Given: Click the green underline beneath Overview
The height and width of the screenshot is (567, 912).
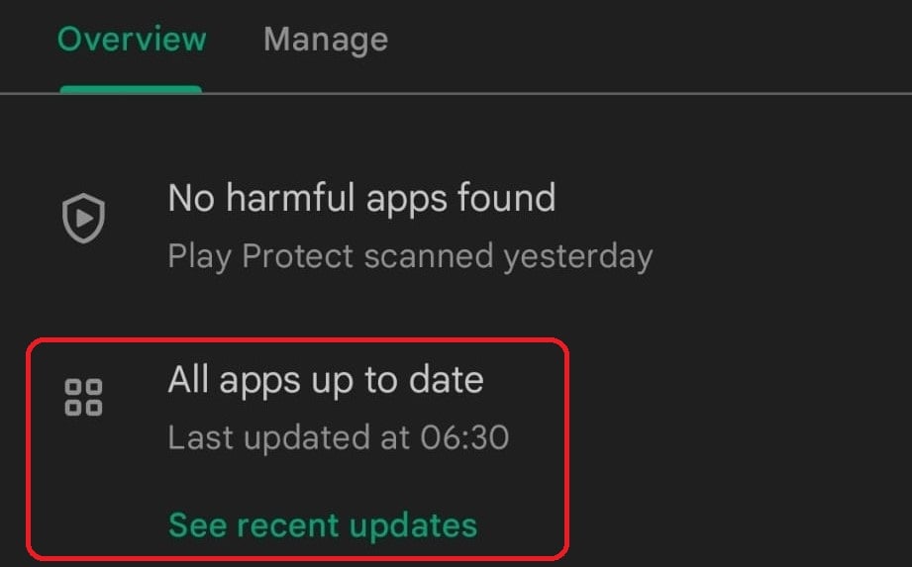Looking at the screenshot, I should point(131,89).
